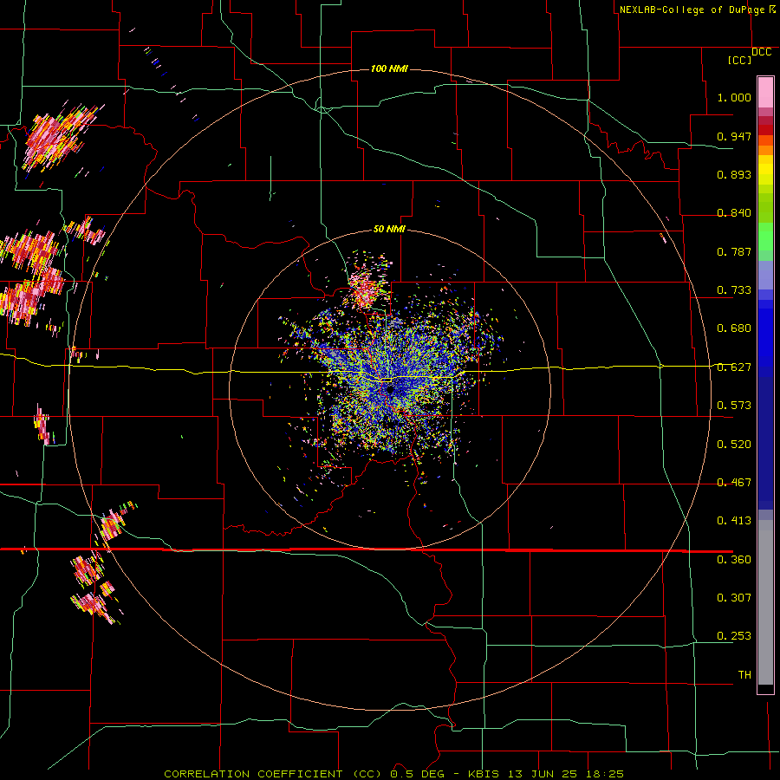This screenshot has height=780, width=780.
Task: Select the 0.893 legend value
Action: click(x=734, y=174)
